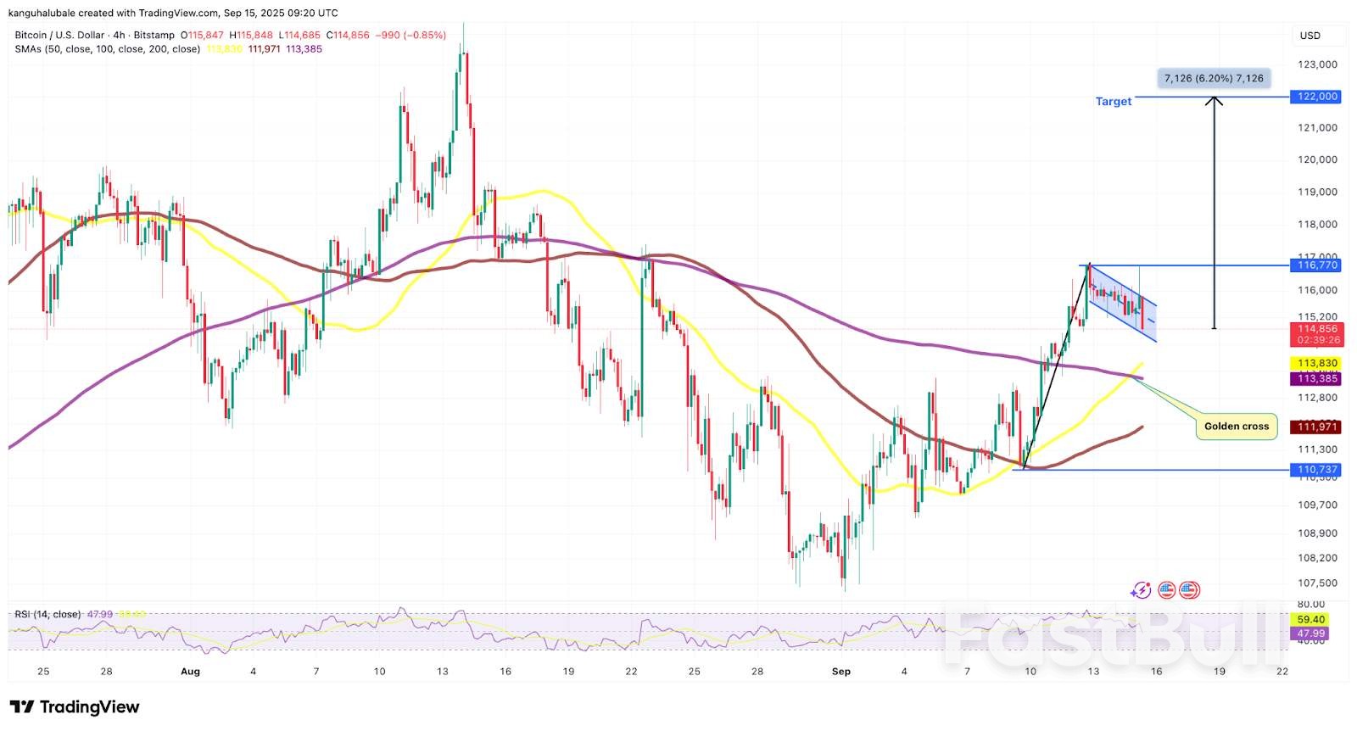
Task: Click the Bitcoin / U.S. Dollar symbol title
Action: click(59, 35)
